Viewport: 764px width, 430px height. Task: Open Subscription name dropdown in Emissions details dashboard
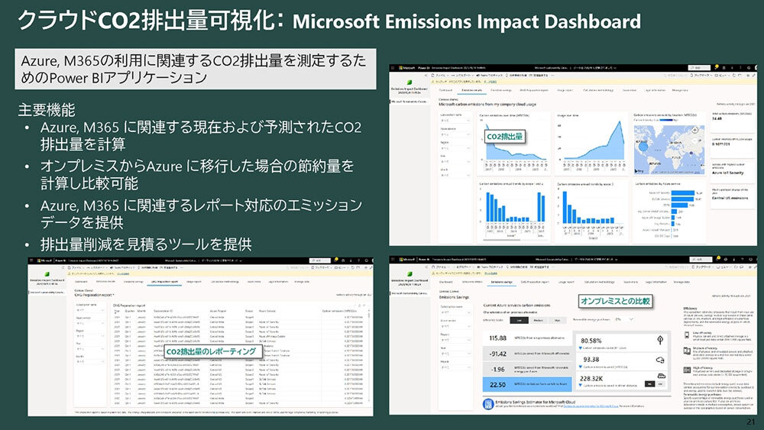click(455, 120)
